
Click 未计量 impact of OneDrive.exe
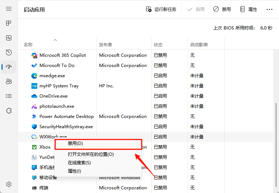pyautogui.click(x=196, y=96)
